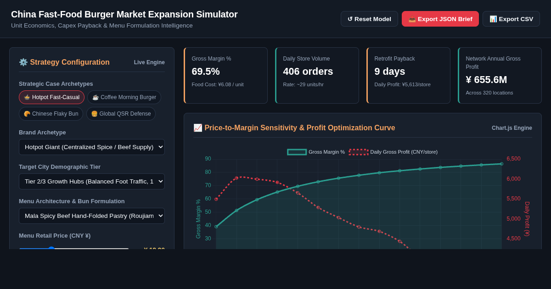Click the Daily Profit ¥5,613/store text
The image size is (551, 289).
click(x=403, y=84)
